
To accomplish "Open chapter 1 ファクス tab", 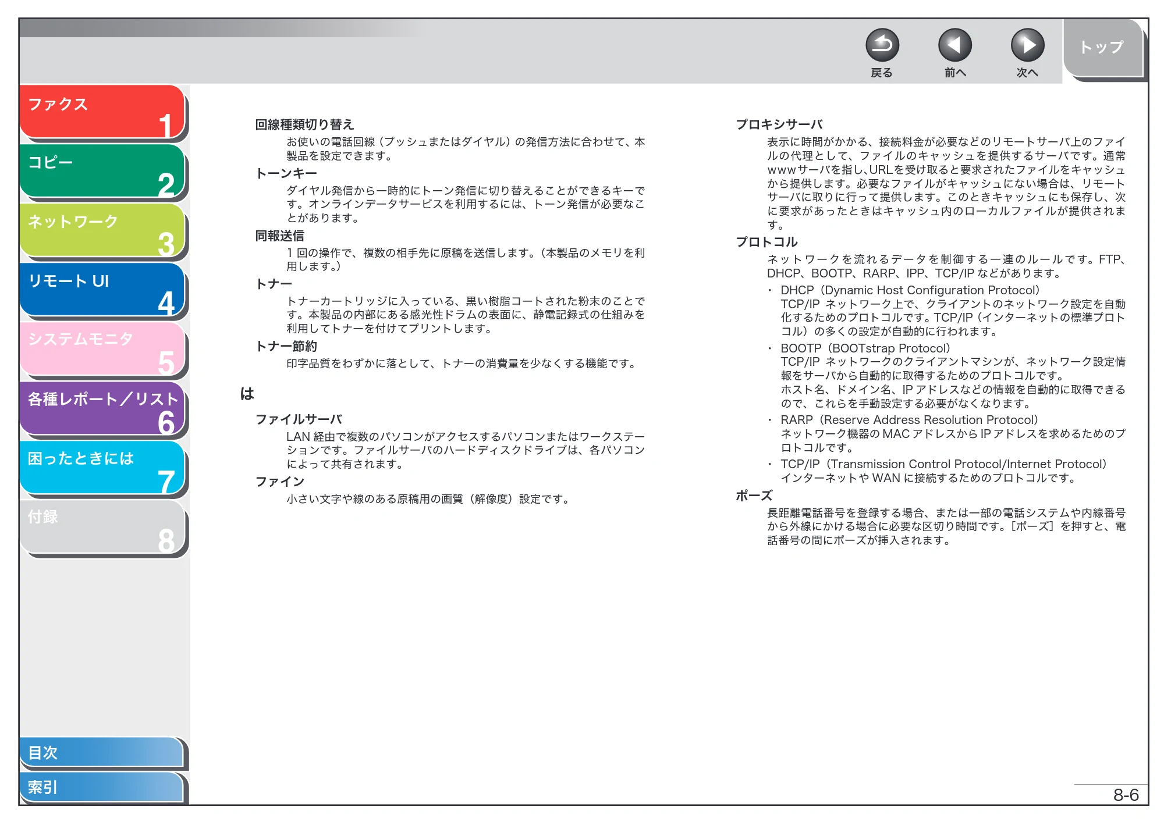I will (x=102, y=112).
